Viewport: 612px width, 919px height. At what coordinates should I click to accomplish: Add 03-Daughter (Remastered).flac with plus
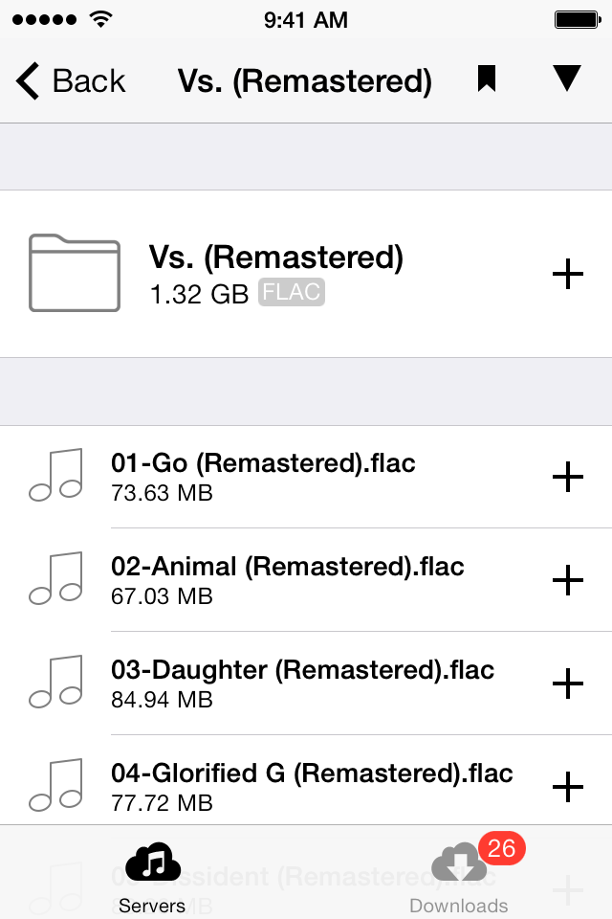click(567, 684)
